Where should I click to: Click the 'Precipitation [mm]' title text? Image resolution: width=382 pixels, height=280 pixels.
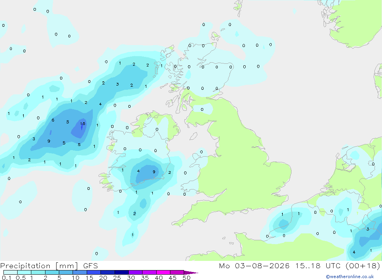39,266
